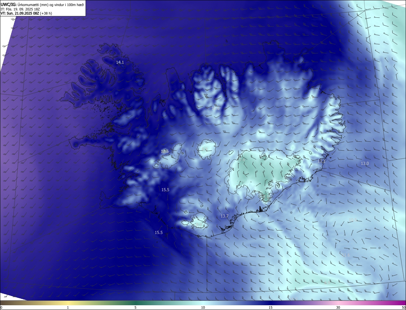Click the "50" tick on the color scale
This screenshot has height=310, width=406.
click(x=403, y=307)
